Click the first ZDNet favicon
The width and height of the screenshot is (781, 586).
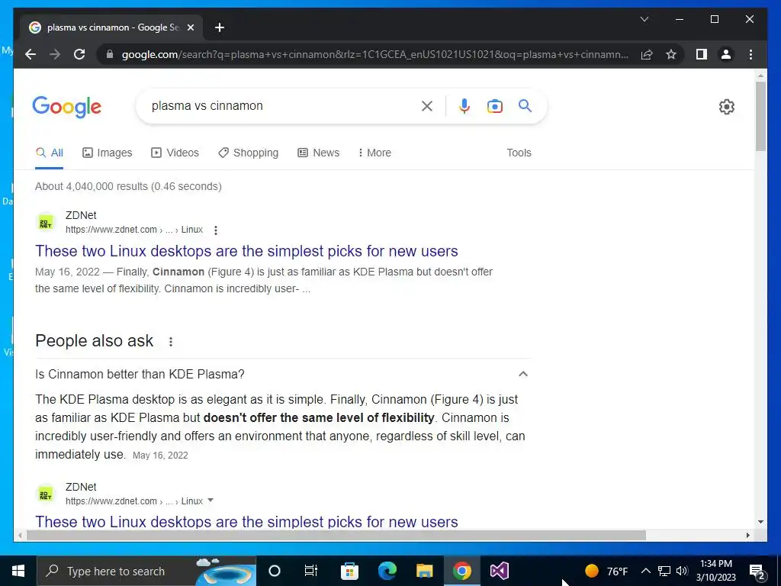(45, 223)
